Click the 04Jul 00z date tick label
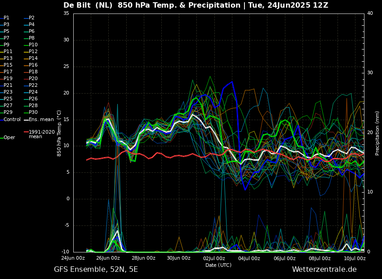 point(249,258)
